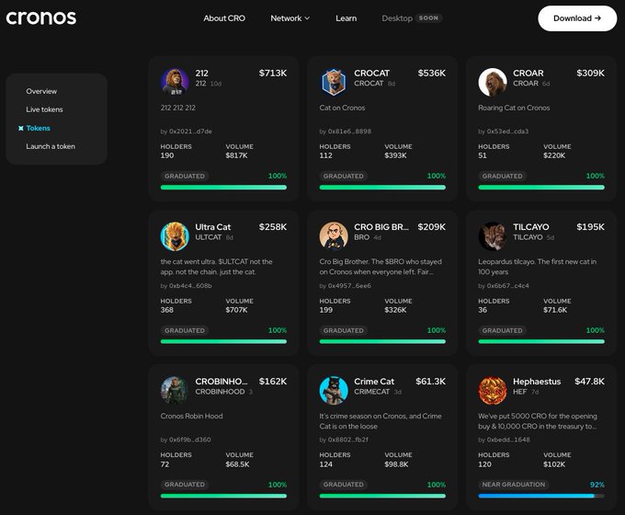This screenshot has height=515, width=625.
Task: Click the 'Roaring Cat on Cronos' description
Action: [x=514, y=108]
